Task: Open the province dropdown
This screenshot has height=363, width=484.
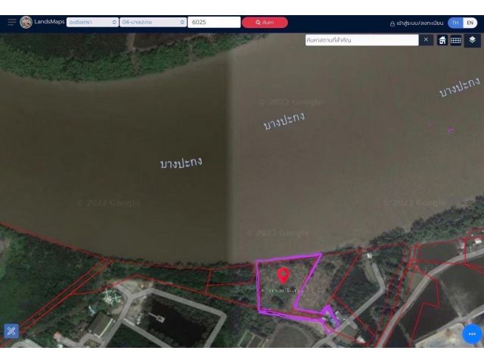Action: click(92, 22)
